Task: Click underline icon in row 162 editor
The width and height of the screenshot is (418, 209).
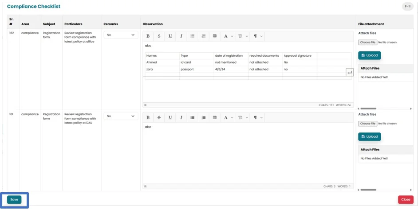Action: 170,36
